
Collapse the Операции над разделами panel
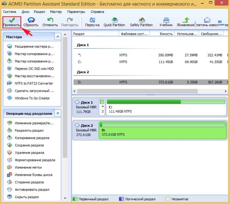[58, 113]
